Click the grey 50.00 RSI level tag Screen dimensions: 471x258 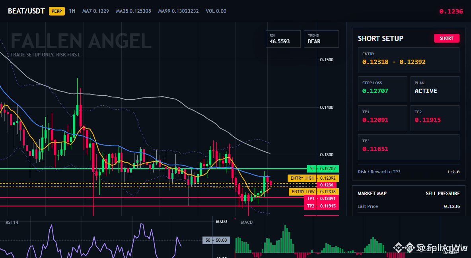(216, 240)
